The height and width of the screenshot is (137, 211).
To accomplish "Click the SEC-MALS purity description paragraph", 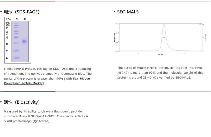I will point(160,73).
